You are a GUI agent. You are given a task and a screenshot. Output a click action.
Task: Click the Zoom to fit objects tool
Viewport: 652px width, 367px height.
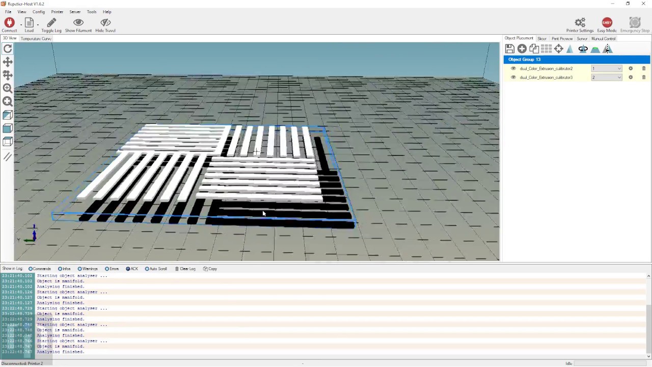click(x=8, y=102)
